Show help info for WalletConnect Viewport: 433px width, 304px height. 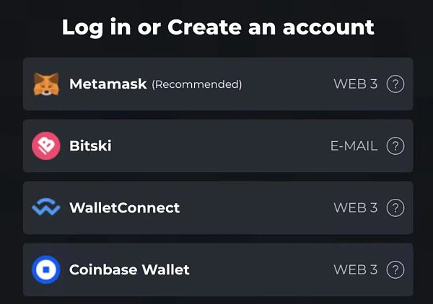point(395,208)
